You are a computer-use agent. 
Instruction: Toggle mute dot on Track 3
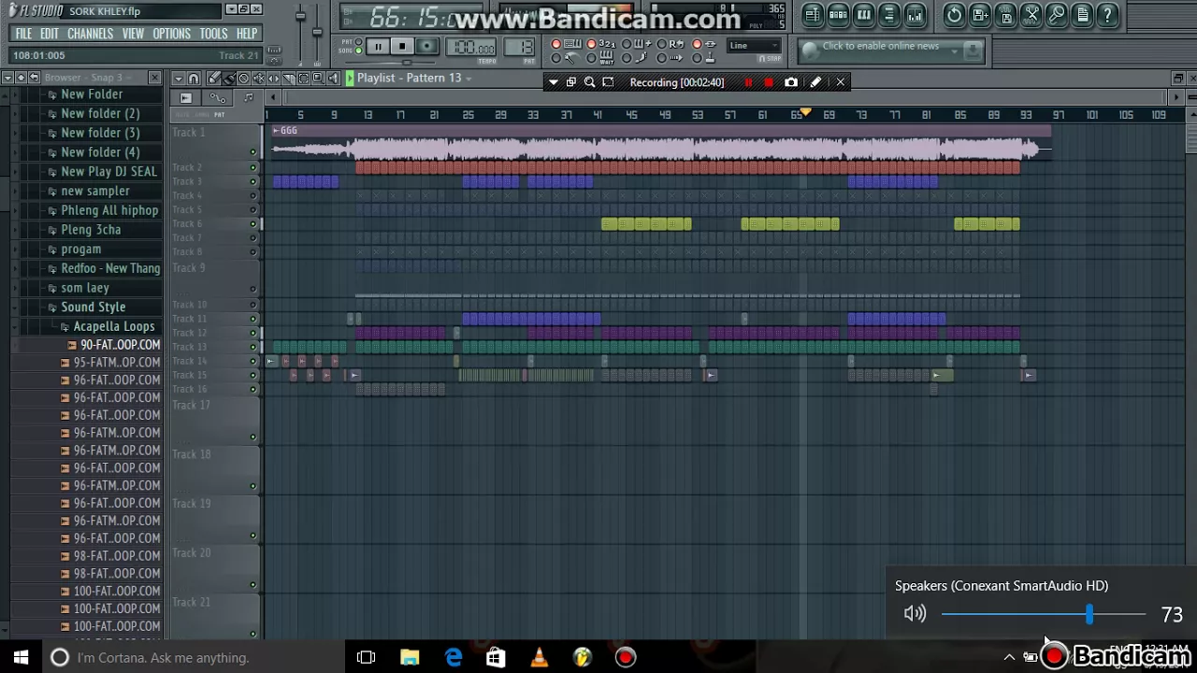tap(252, 181)
